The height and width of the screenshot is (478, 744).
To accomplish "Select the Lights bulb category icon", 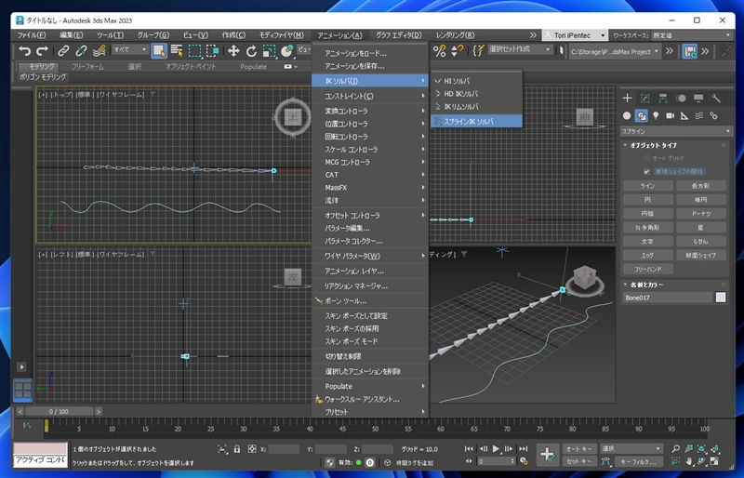I will (656, 115).
